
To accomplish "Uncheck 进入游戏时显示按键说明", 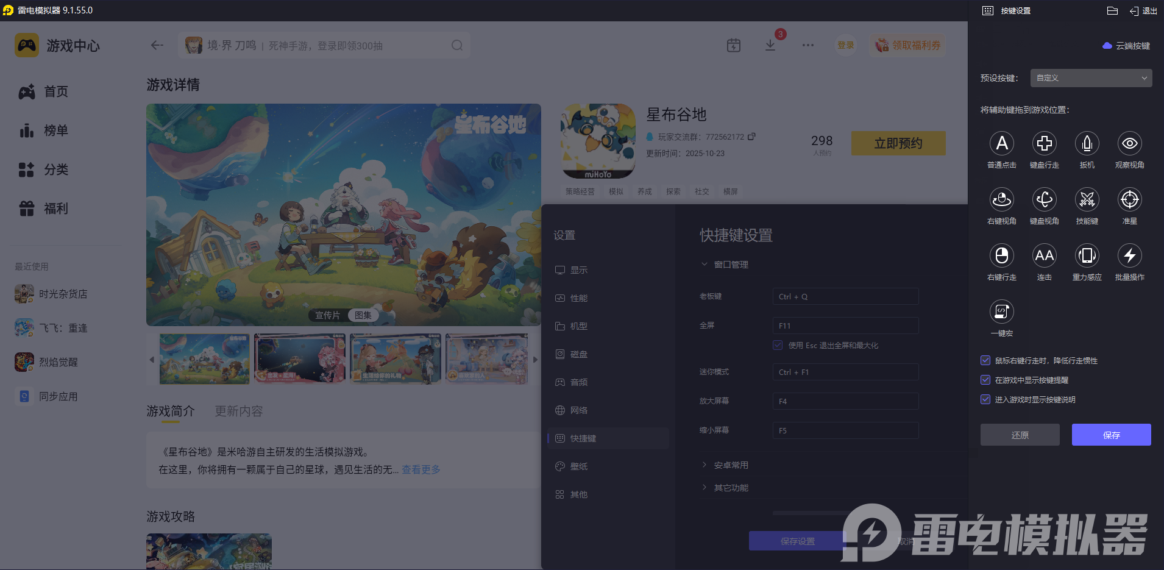I will (x=985, y=399).
